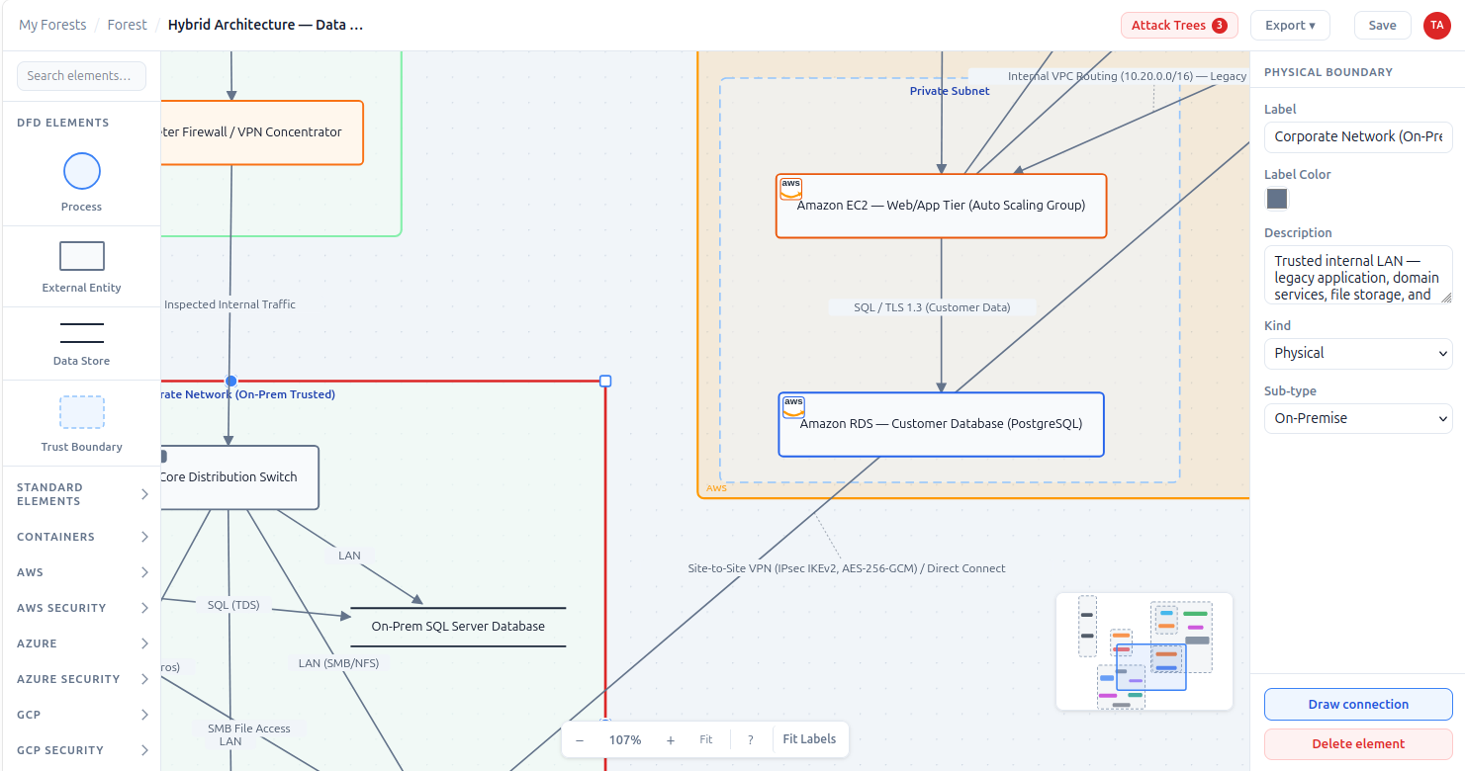Expand the GCP Security section

pos(82,750)
